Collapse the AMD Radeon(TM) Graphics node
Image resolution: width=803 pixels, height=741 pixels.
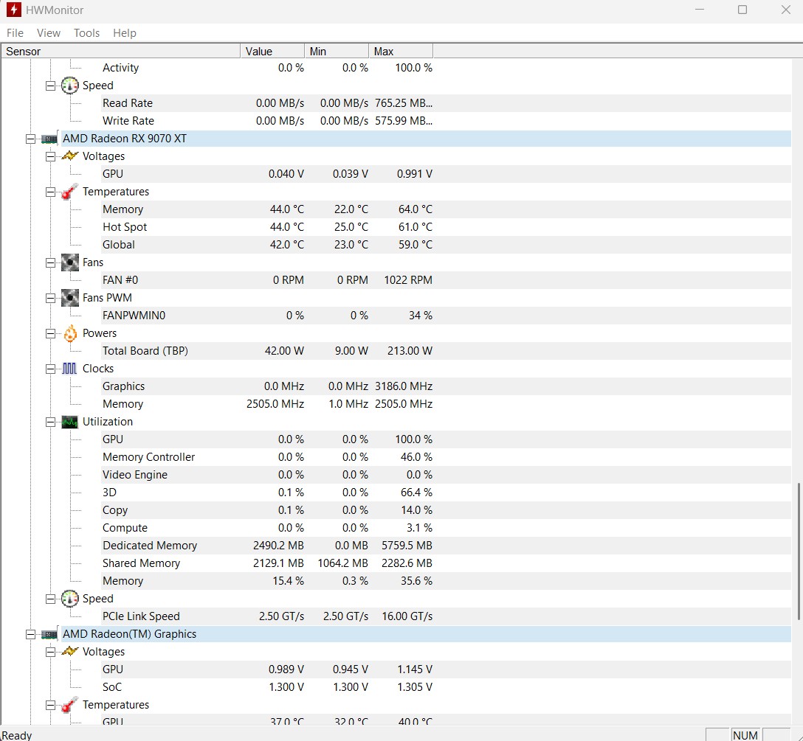pyautogui.click(x=31, y=635)
